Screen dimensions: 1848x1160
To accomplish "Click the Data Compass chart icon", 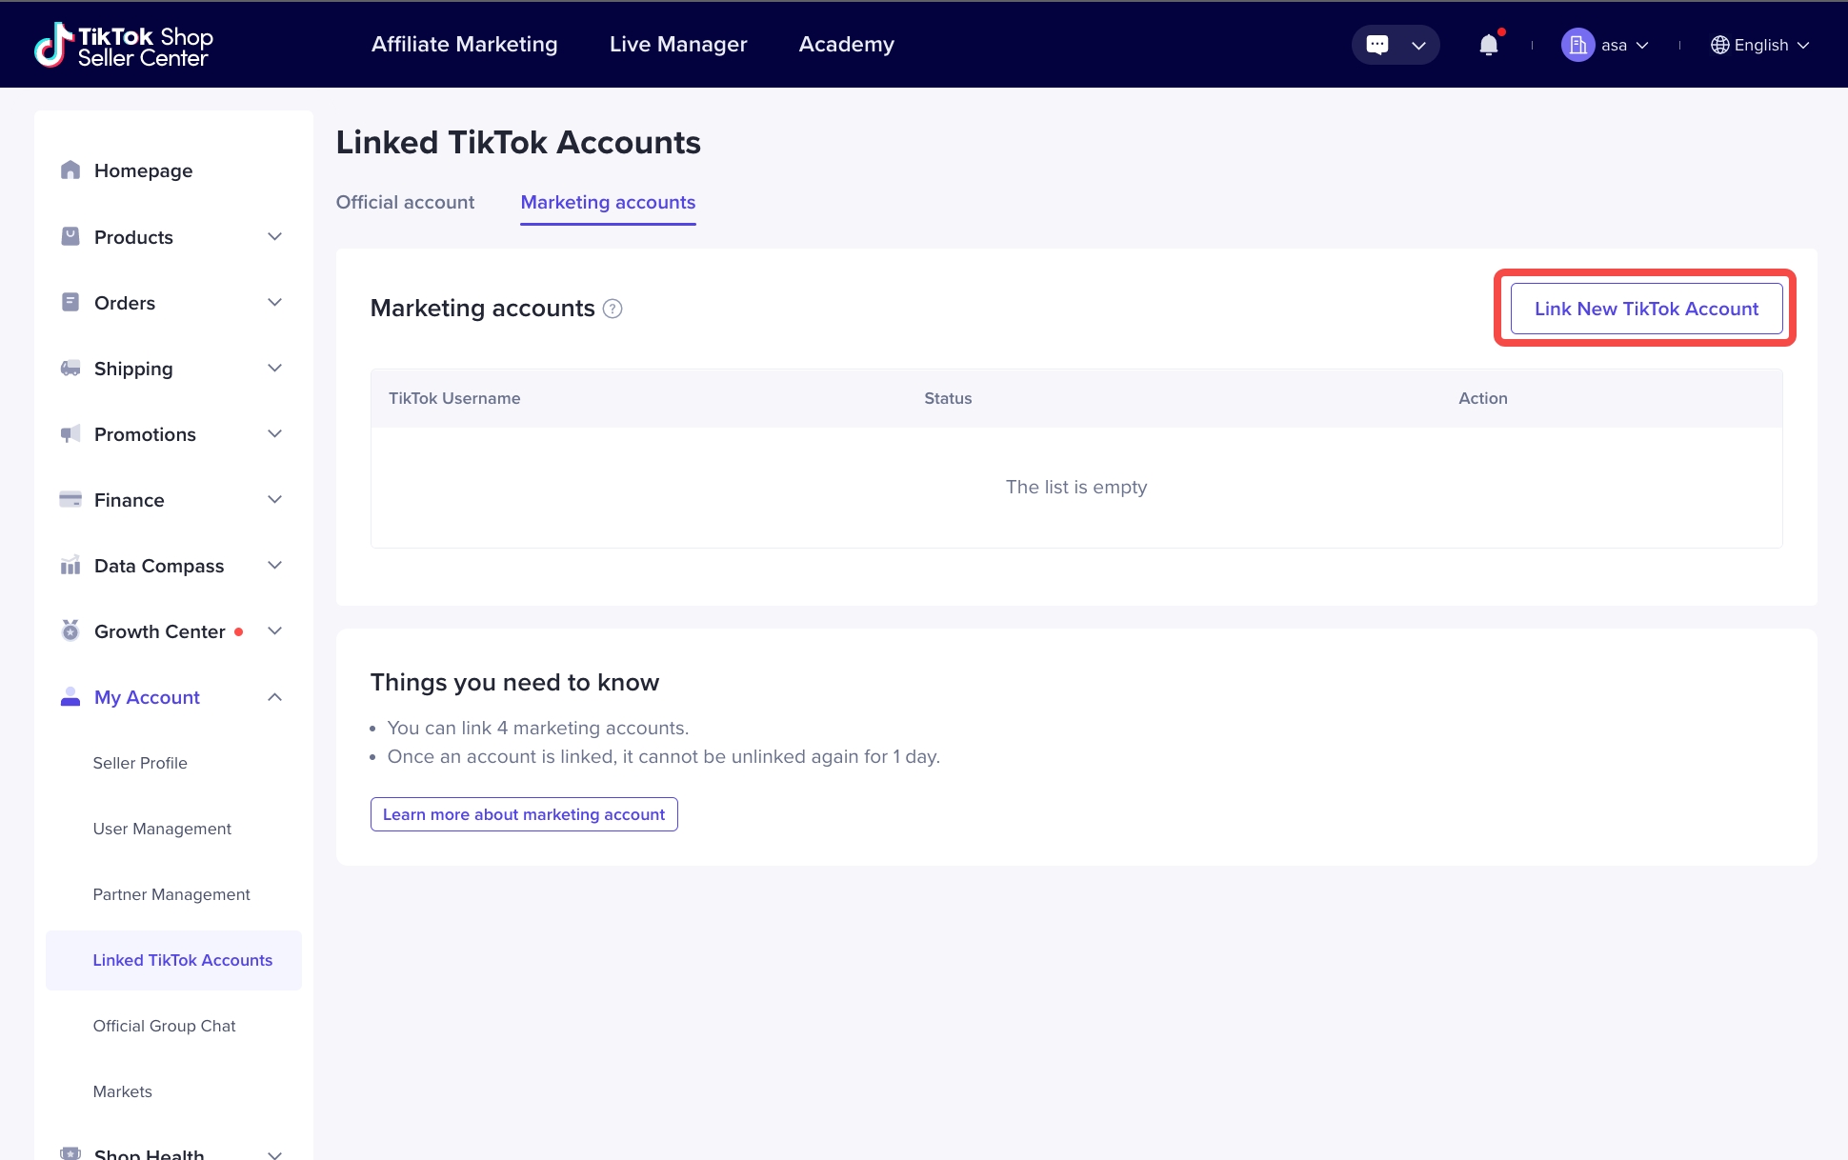I will tap(70, 565).
